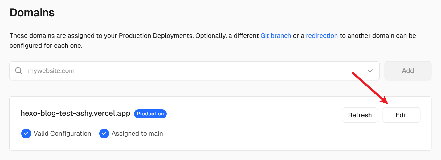The width and height of the screenshot is (441, 160).
Task: Edit the hexo-blog-test-ashy.vercel.app domain
Action: 401,115
